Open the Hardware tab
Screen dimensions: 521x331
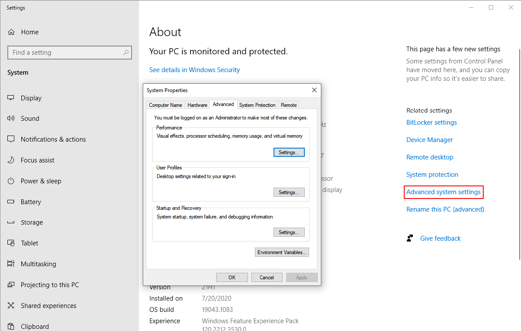point(197,105)
